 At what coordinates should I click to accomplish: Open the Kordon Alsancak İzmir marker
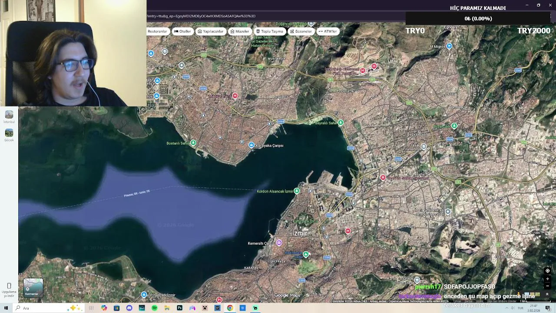297,191
